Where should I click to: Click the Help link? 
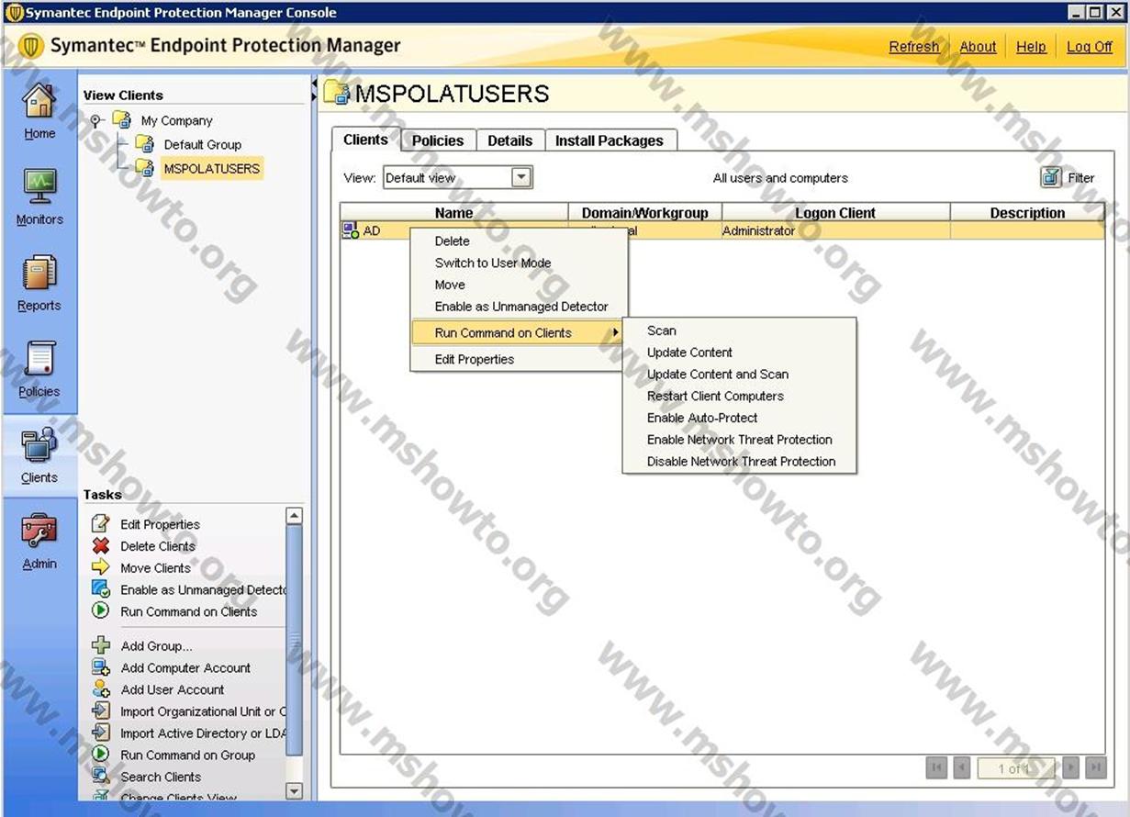coord(1031,47)
